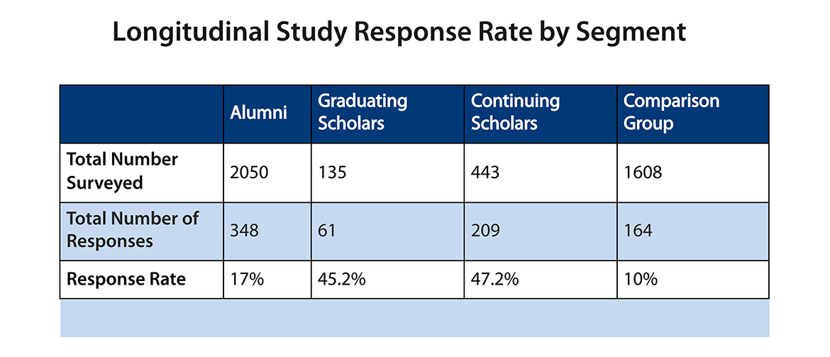Click the cell with value 61
Image resolution: width=830 pixels, height=357 pixels.
tap(328, 231)
